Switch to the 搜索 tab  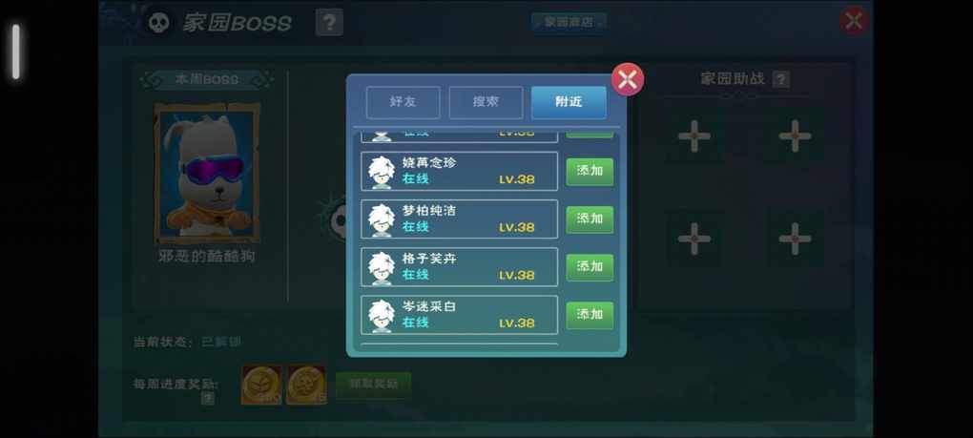486,102
